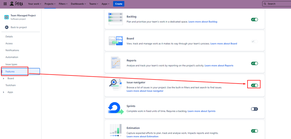Click in the Search field
This screenshot has width=291, height=139.
[x=276, y=4]
